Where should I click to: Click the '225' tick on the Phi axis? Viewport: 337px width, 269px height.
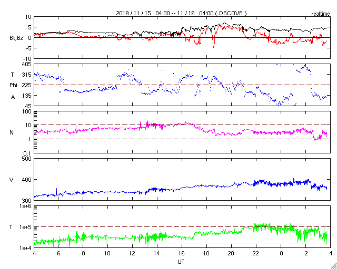click(x=27, y=85)
